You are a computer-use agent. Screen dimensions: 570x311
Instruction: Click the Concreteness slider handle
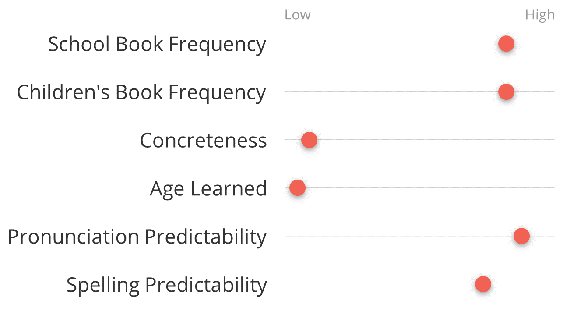[309, 140]
